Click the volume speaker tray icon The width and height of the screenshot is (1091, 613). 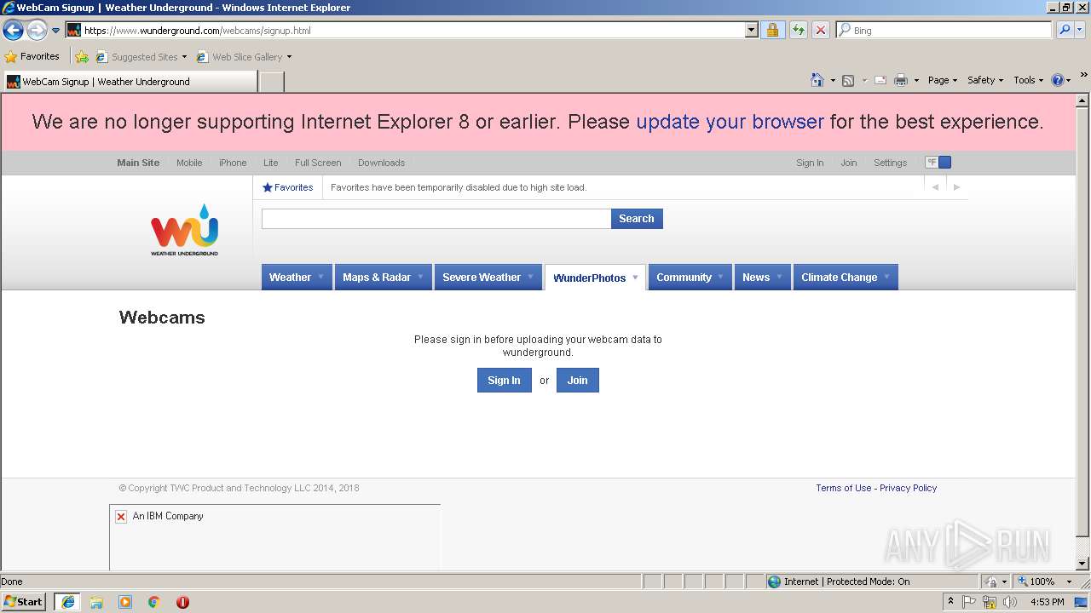pyautogui.click(x=1010, y=602)
